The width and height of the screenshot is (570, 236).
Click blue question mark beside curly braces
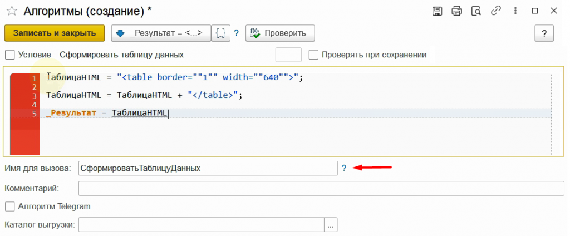pos(236,33)
